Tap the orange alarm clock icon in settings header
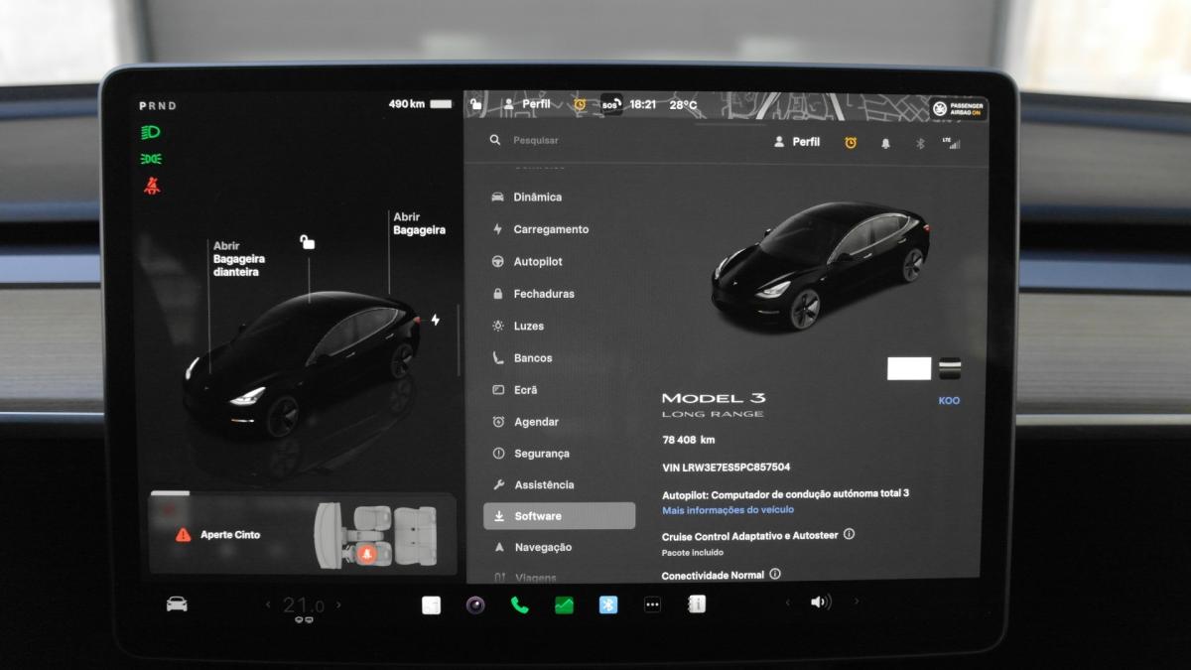The image size is (1191, 670). (x=851, y=143)
